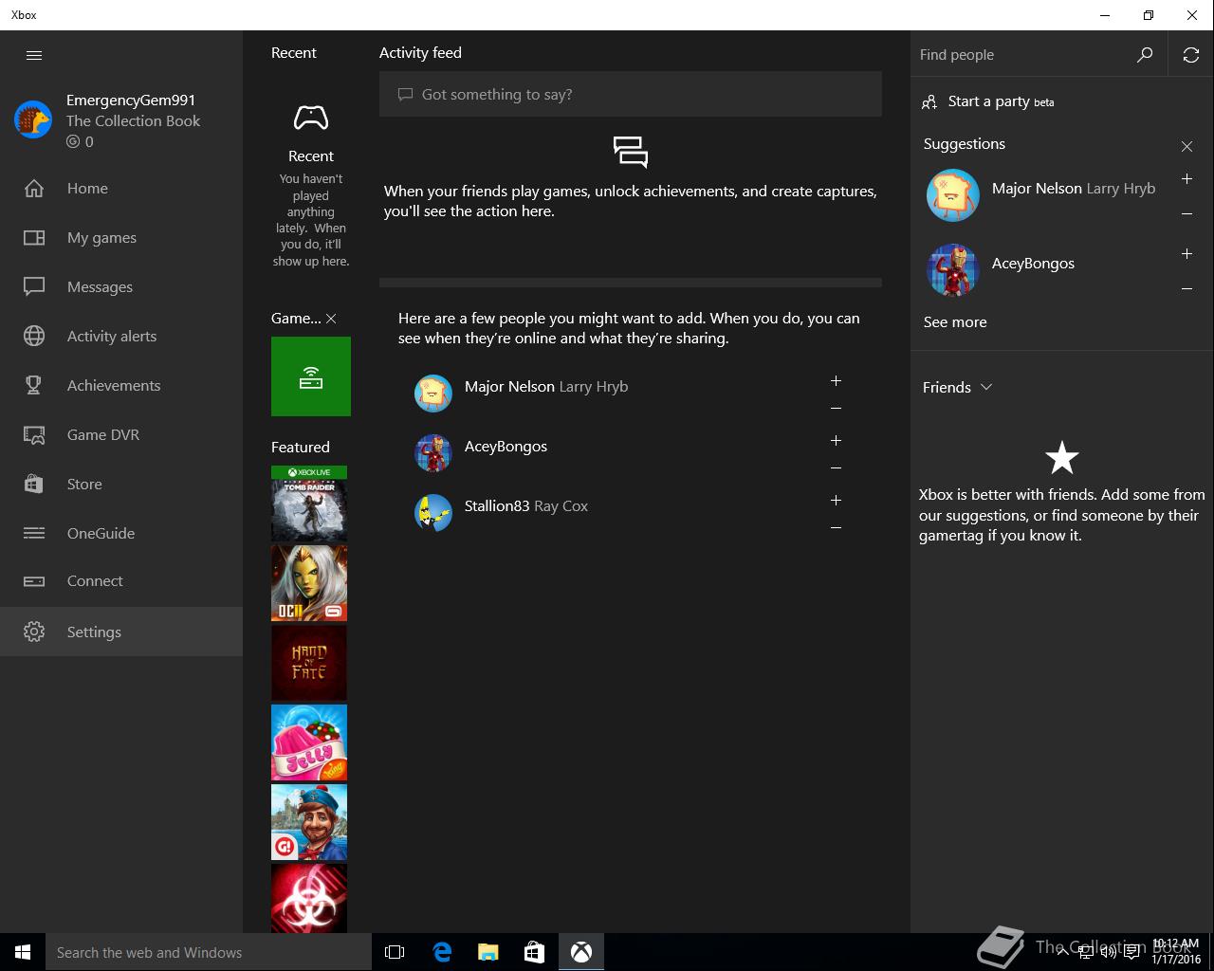Add Stallion83 in activity feed list
1214x971 pixels.
coord(836,500)
